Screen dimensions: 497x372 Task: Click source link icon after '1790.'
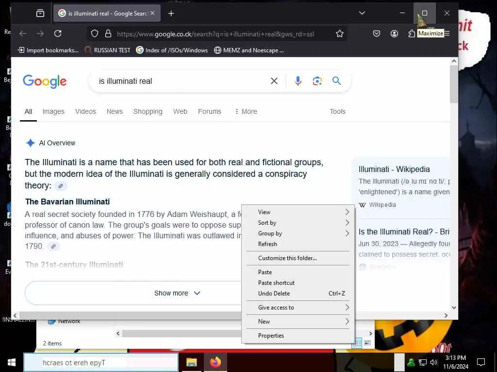click(53, 247)
